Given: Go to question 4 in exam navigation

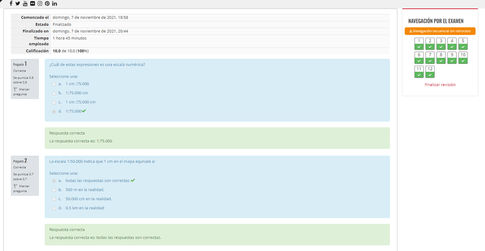Looking at the screenshot, I should click(452, 43).
